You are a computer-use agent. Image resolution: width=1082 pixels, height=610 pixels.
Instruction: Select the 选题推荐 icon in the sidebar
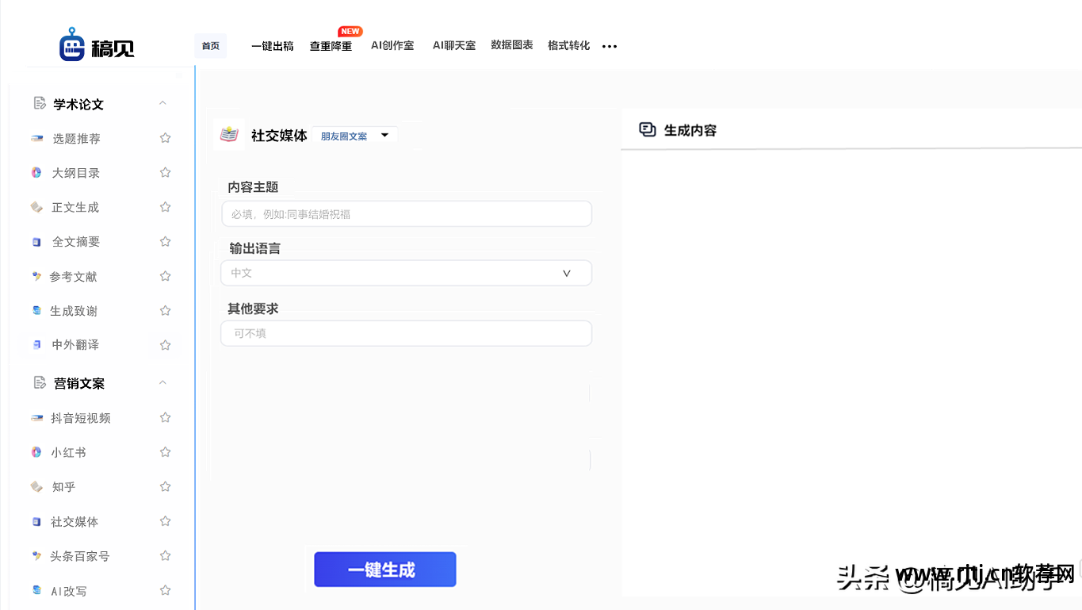36,138
